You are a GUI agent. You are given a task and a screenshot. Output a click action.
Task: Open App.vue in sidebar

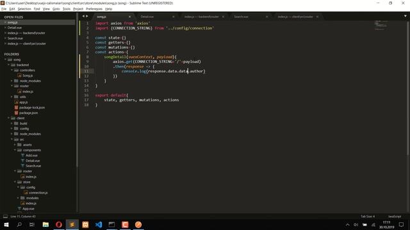(28, 209)
